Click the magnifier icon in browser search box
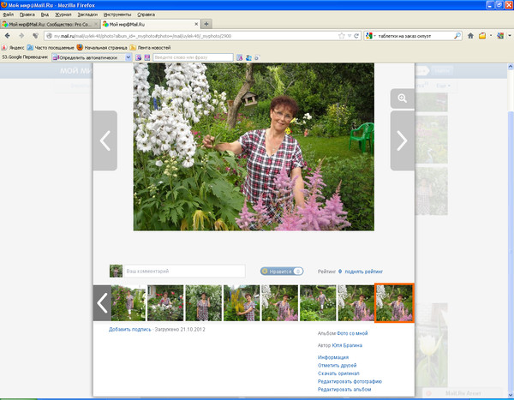514x400 pixels. tap(457, 36)
